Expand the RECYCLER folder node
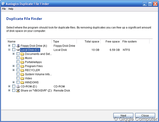This screenshot has height=122, width=159. [x=14, y=70]
